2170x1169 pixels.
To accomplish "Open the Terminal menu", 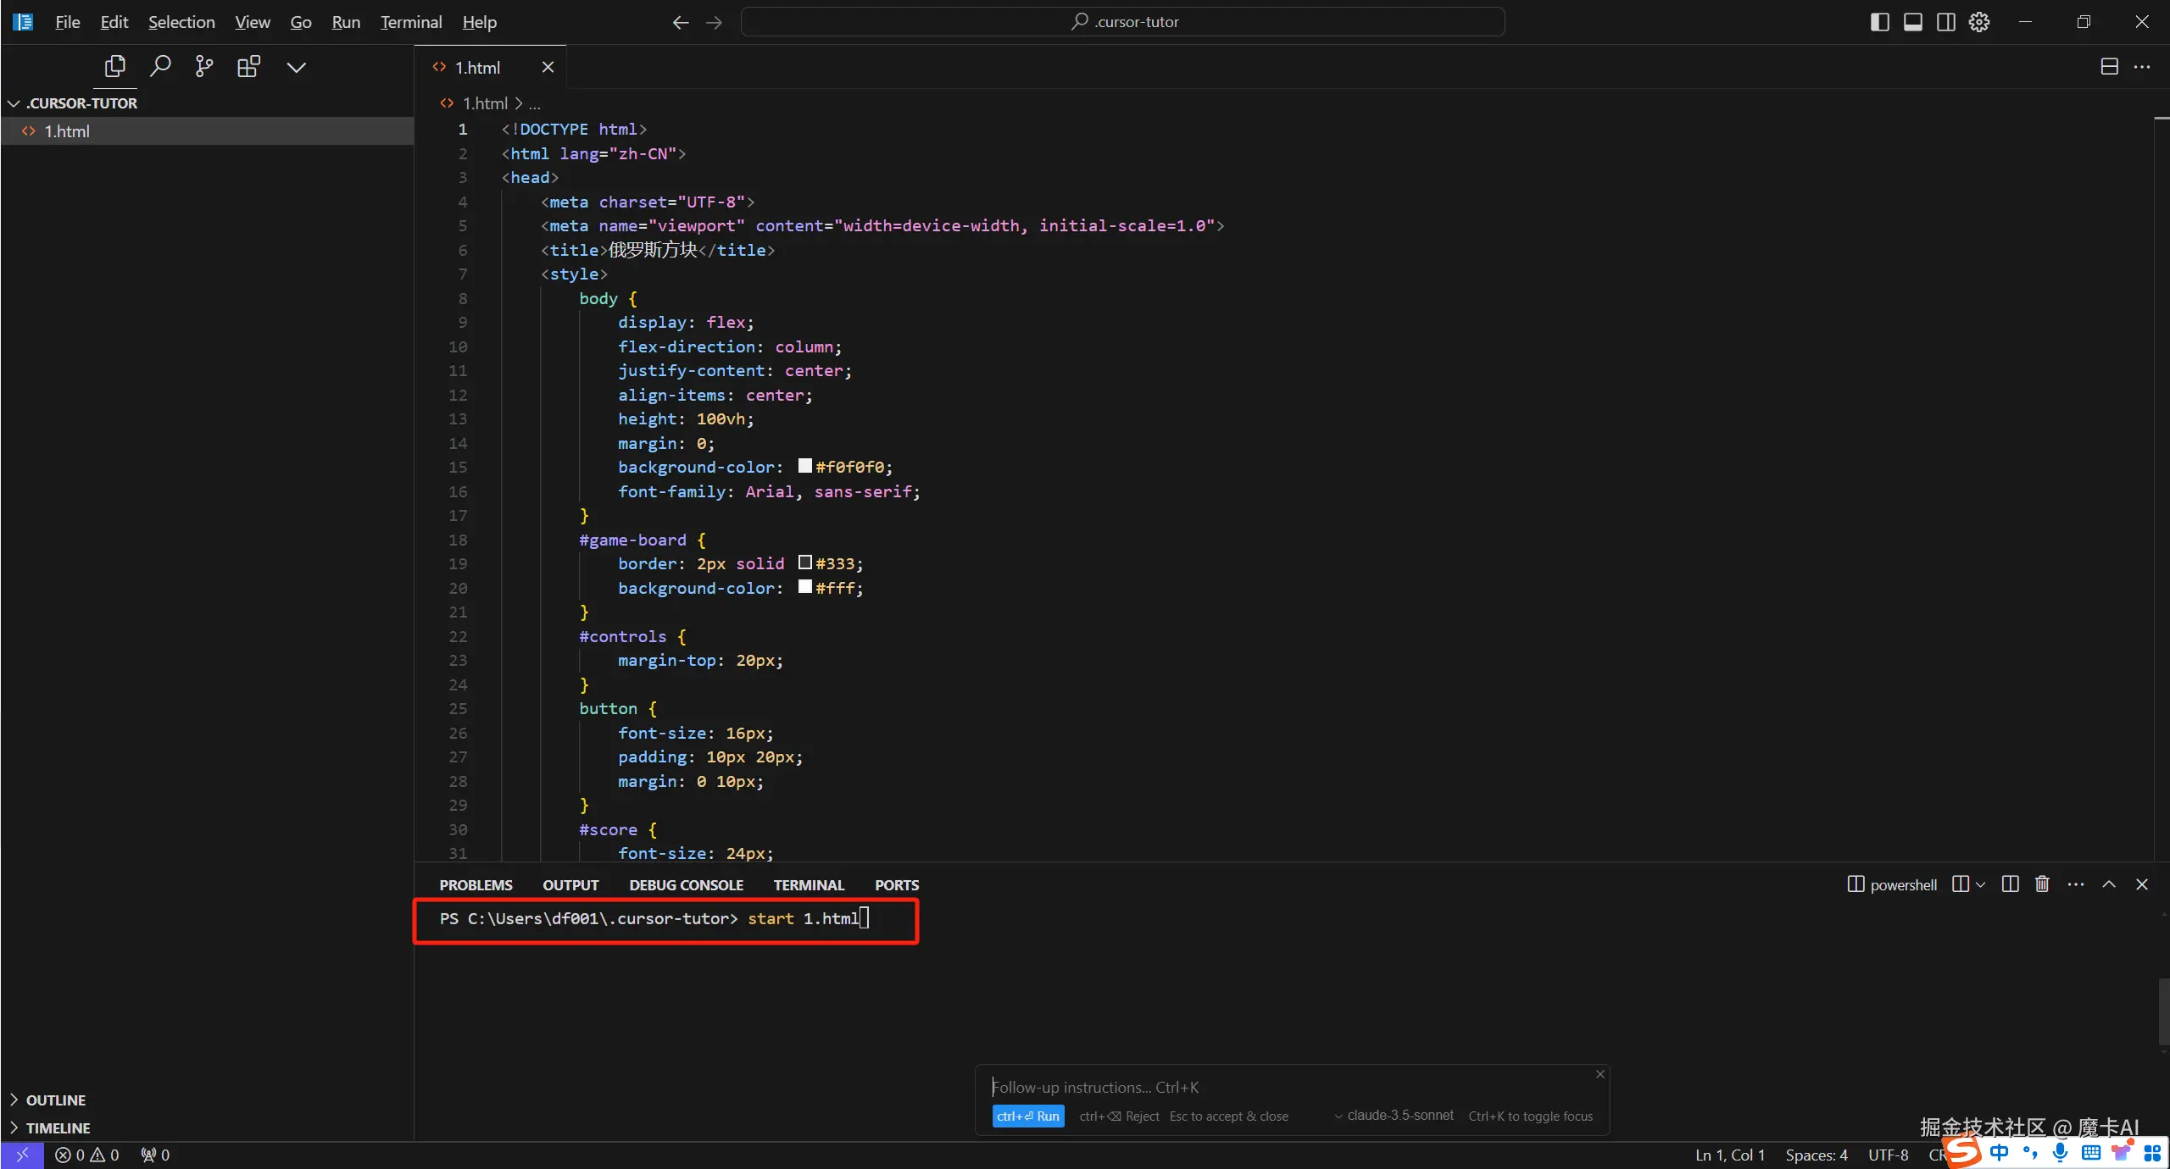I will click(x=410, y=22).
